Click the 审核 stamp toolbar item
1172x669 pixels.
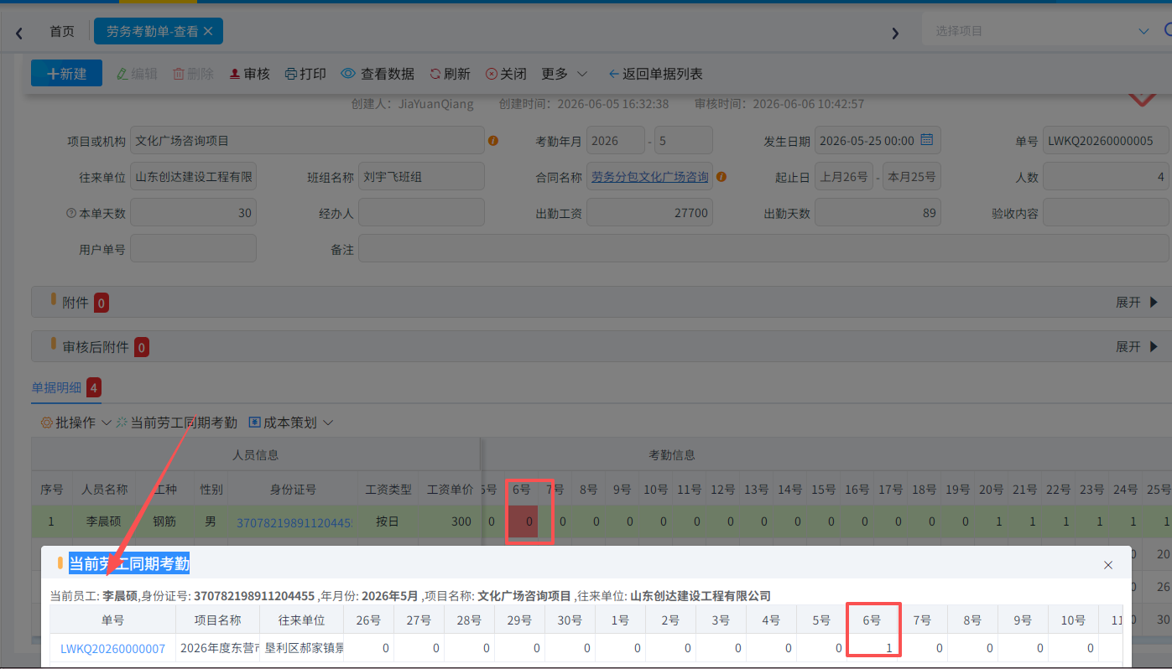click(x=249, y=74)
